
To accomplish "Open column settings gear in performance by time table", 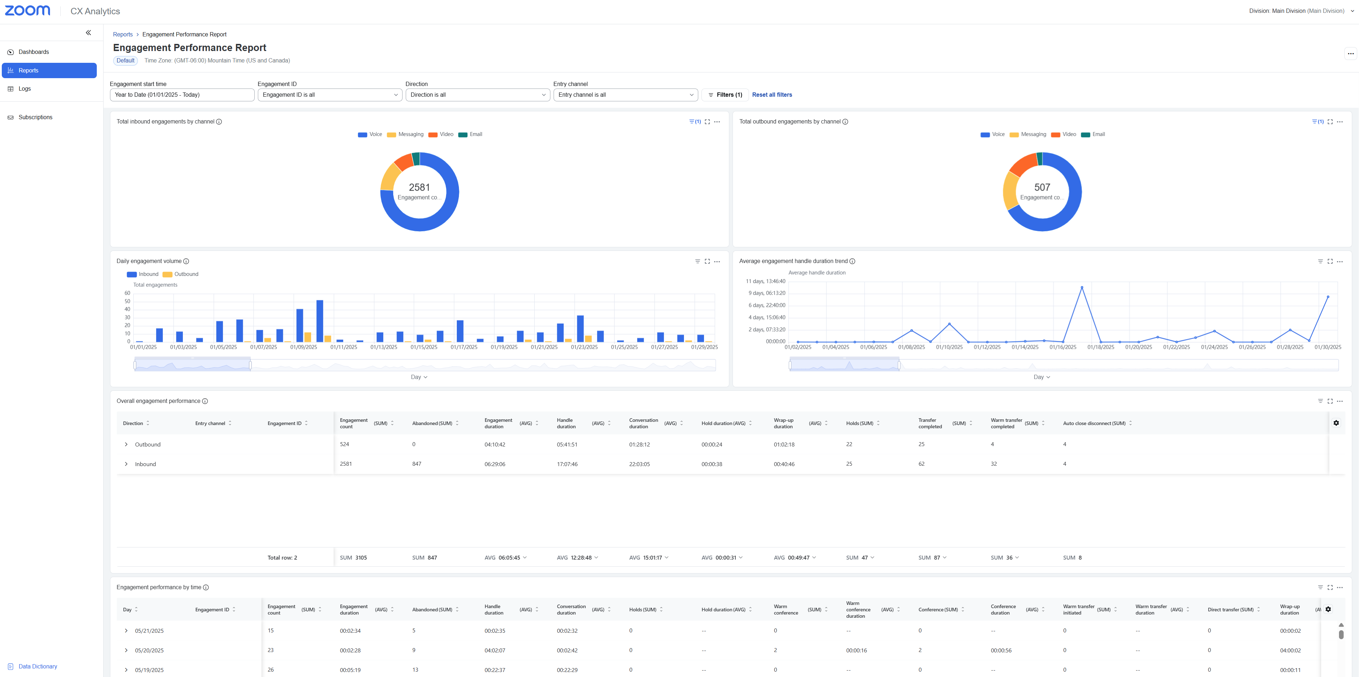I will 1328,610.
